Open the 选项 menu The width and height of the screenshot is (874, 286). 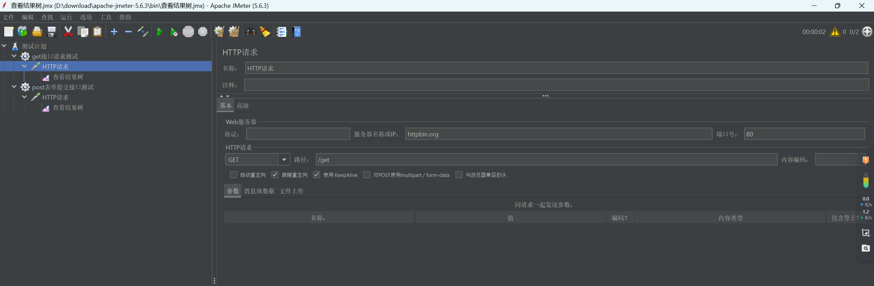pyautogui.click(x=86, y=17)
